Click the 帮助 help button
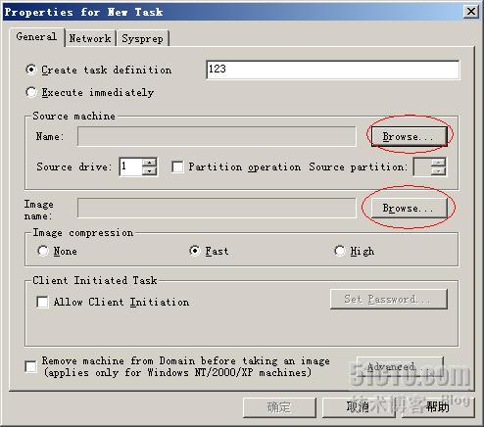This screenshot has width=484, height=427. [438, 407]
